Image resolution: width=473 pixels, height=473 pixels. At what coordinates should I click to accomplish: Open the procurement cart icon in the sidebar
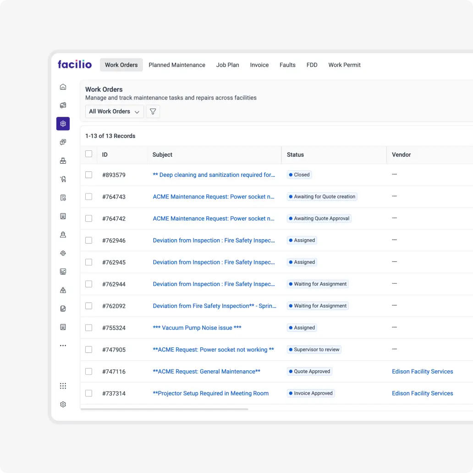click(63, 179)
